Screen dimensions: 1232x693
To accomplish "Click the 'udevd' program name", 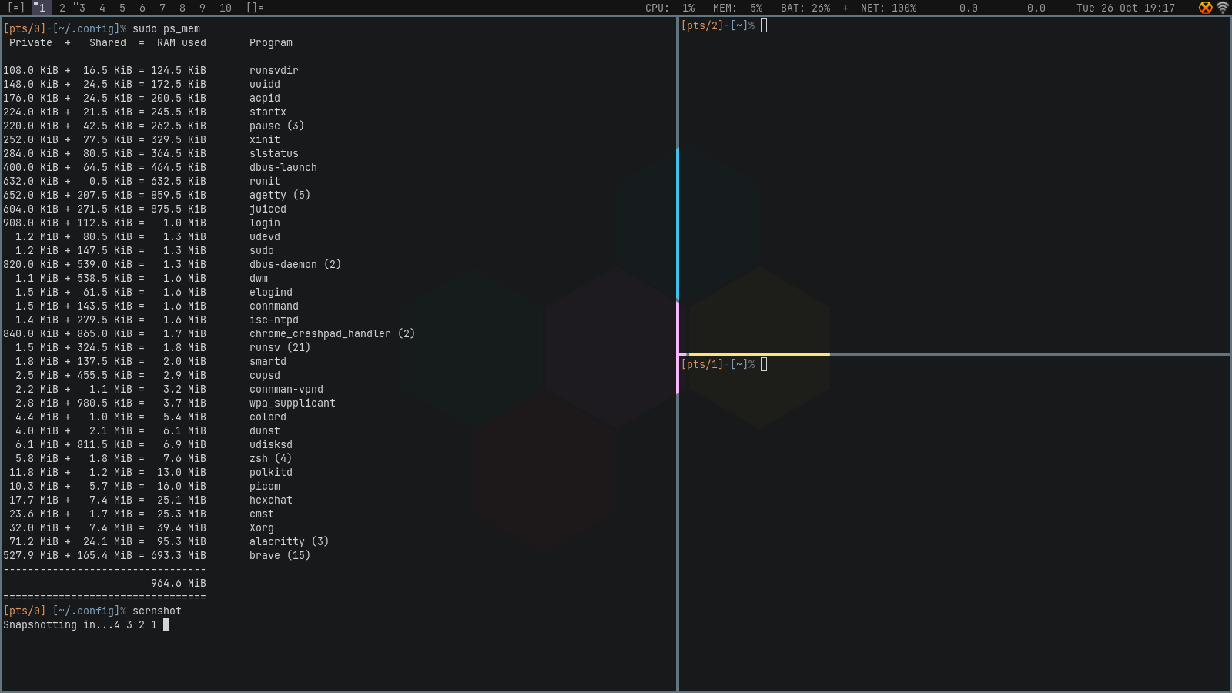I will point(265,237).
